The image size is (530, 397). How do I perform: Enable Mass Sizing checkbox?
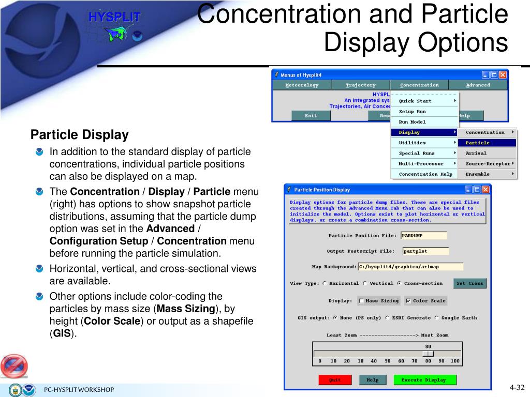coord(361,301)
